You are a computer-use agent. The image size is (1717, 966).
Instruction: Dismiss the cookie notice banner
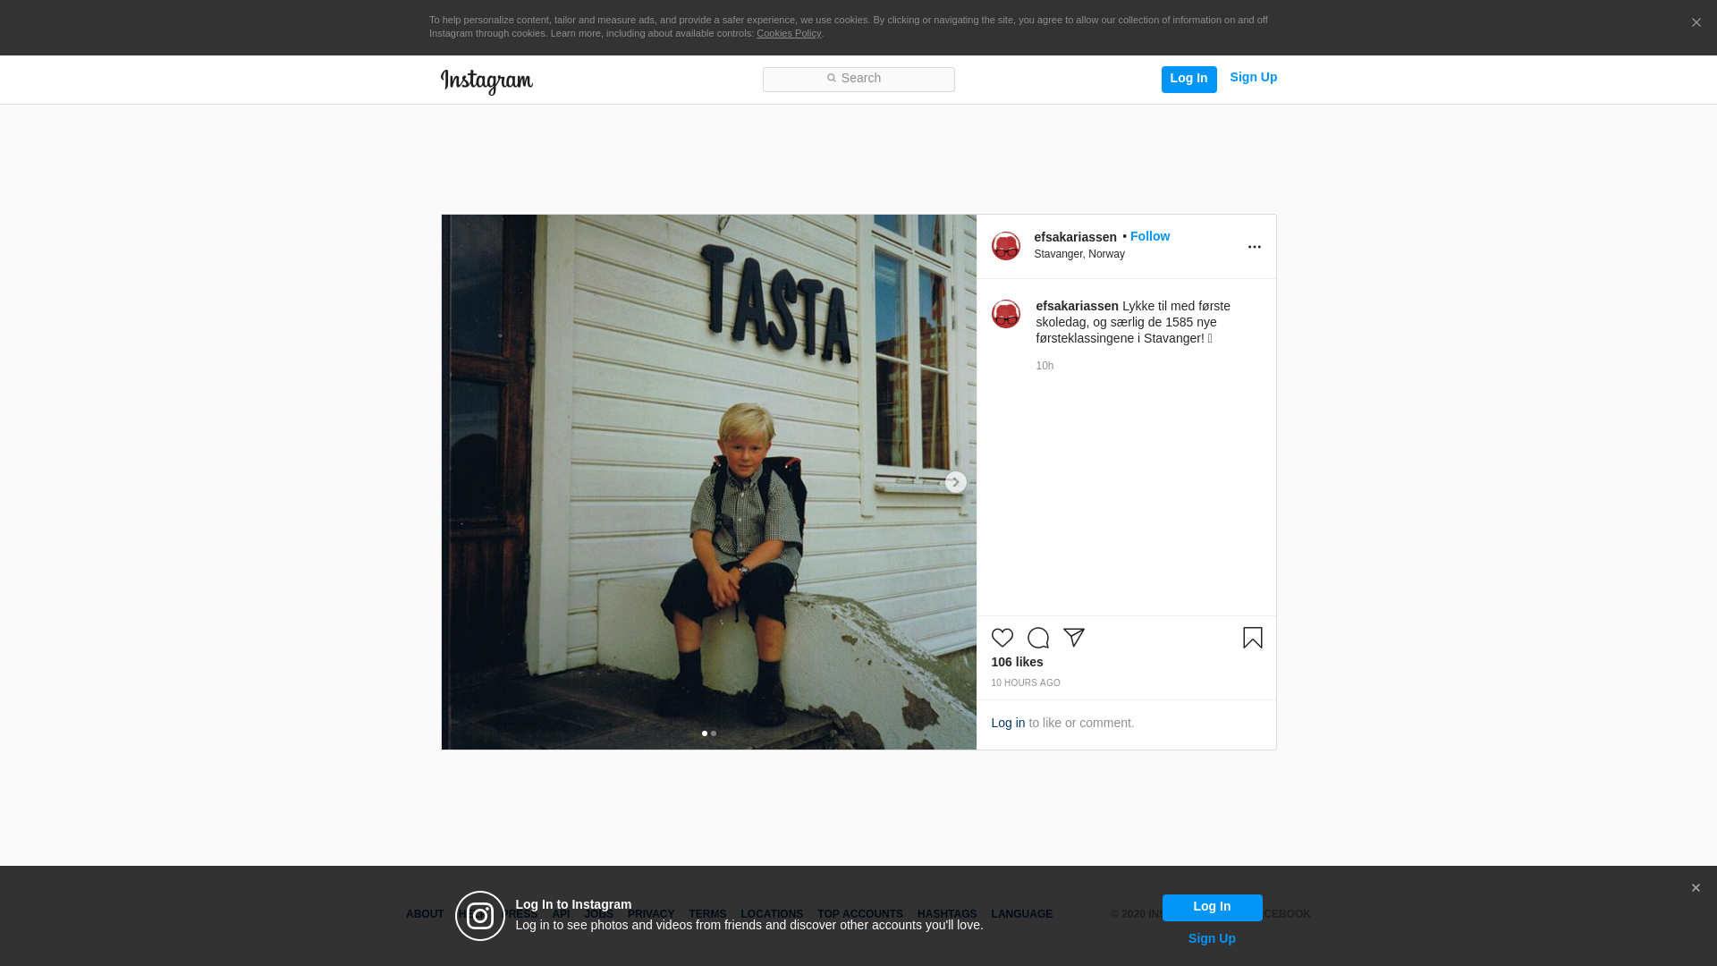pyautogui.click(x=1696, y=23)
